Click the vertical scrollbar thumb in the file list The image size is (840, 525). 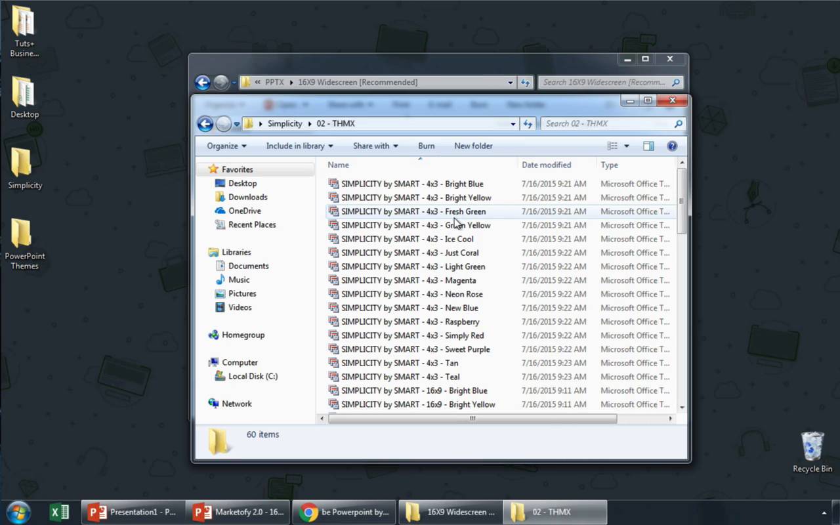(682, 200)
